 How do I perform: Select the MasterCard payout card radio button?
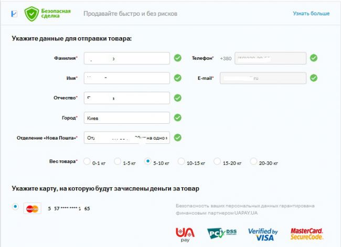click(15, 207)
